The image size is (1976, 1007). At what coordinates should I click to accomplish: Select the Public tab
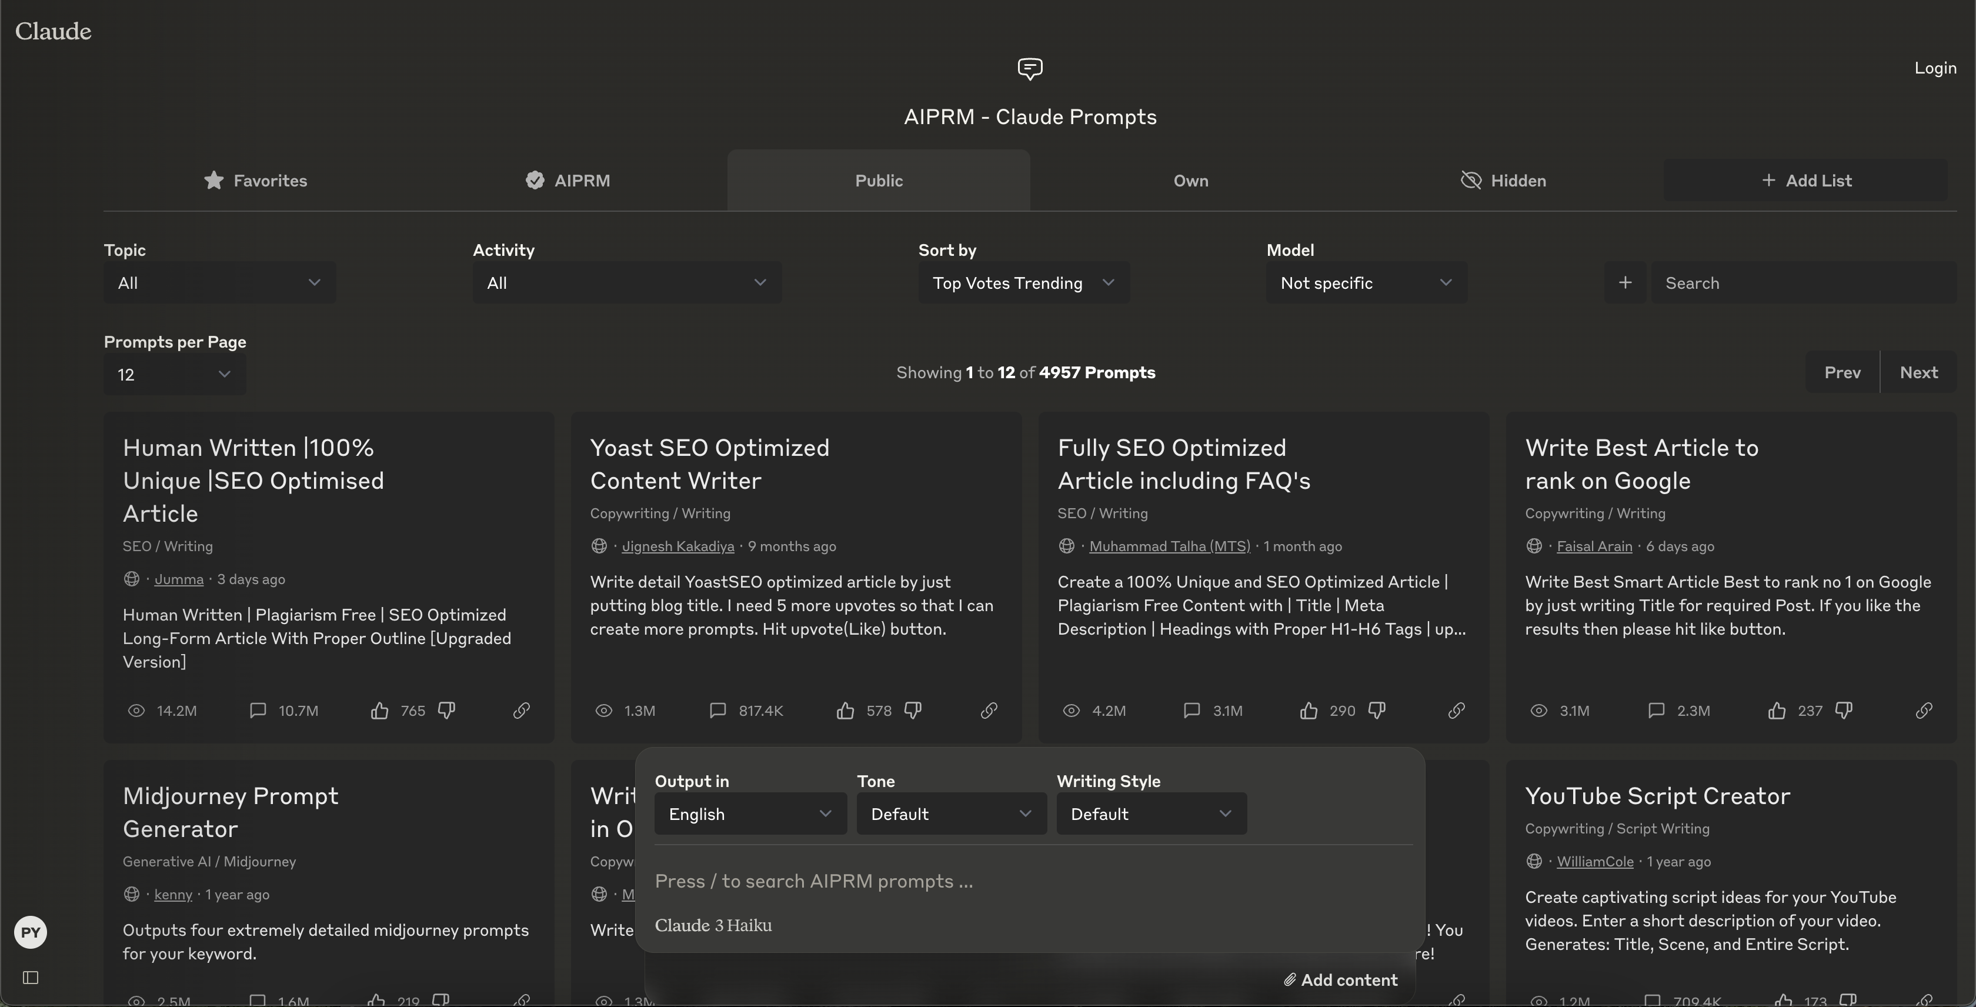(x=878, y=180)
